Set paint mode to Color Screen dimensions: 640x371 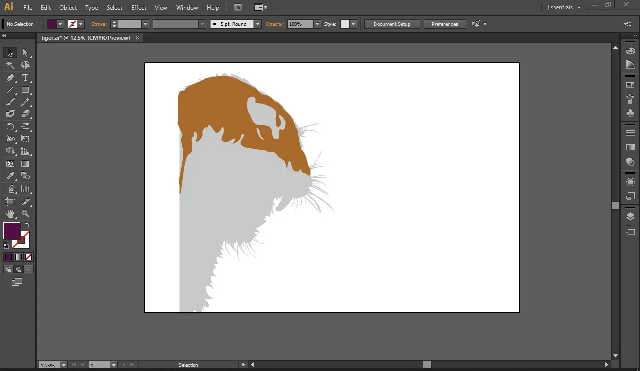click(x=8, y=257)
